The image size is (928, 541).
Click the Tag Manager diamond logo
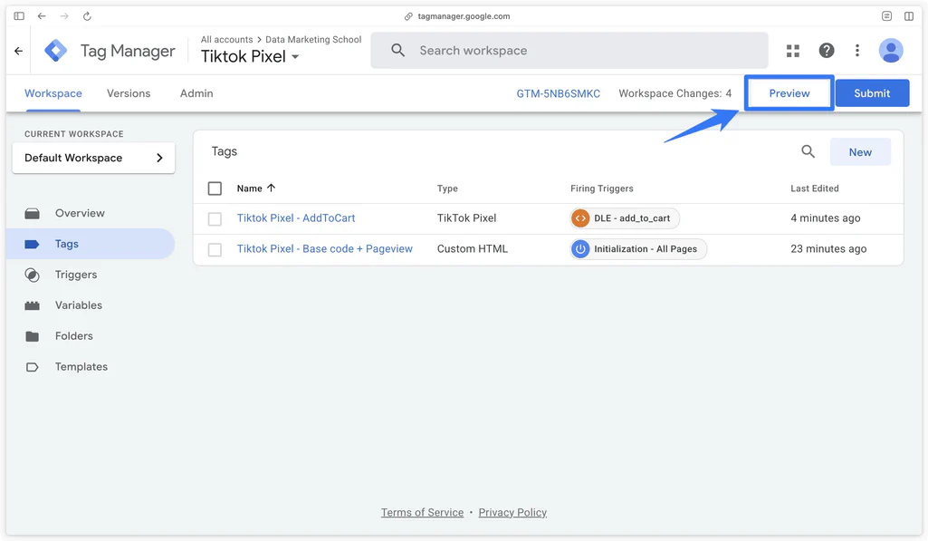click(55, 51)
